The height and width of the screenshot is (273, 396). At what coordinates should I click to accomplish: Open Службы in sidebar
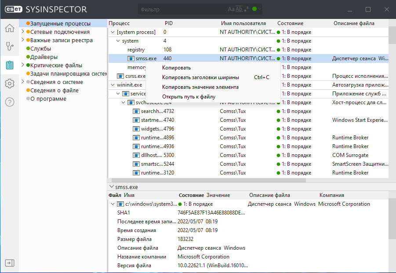click(41, 48)
